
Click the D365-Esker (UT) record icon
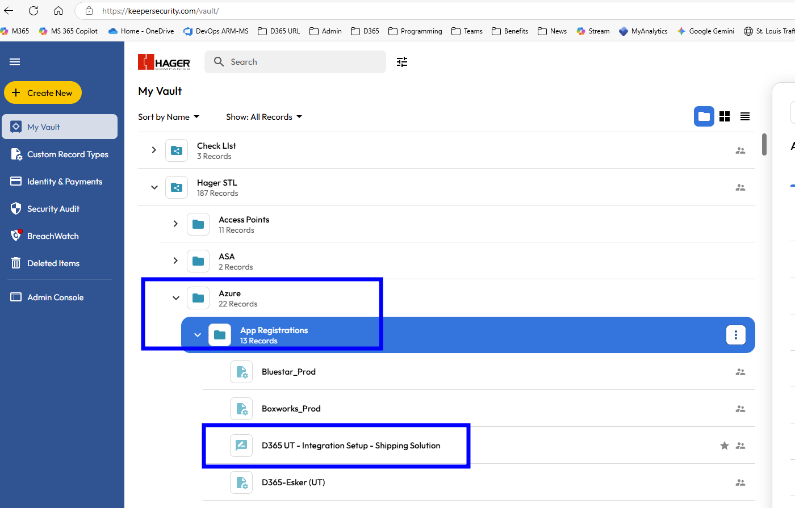[241, 482]
